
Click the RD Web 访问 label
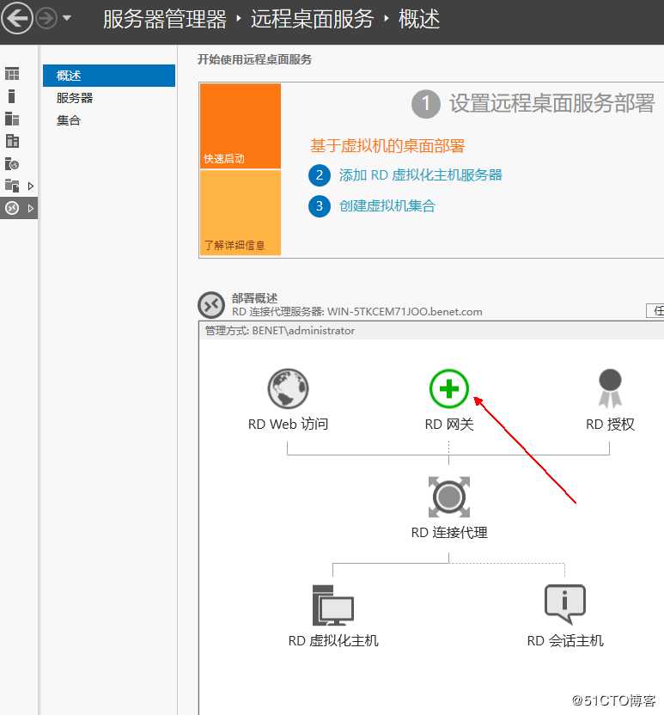coord(288,424)
